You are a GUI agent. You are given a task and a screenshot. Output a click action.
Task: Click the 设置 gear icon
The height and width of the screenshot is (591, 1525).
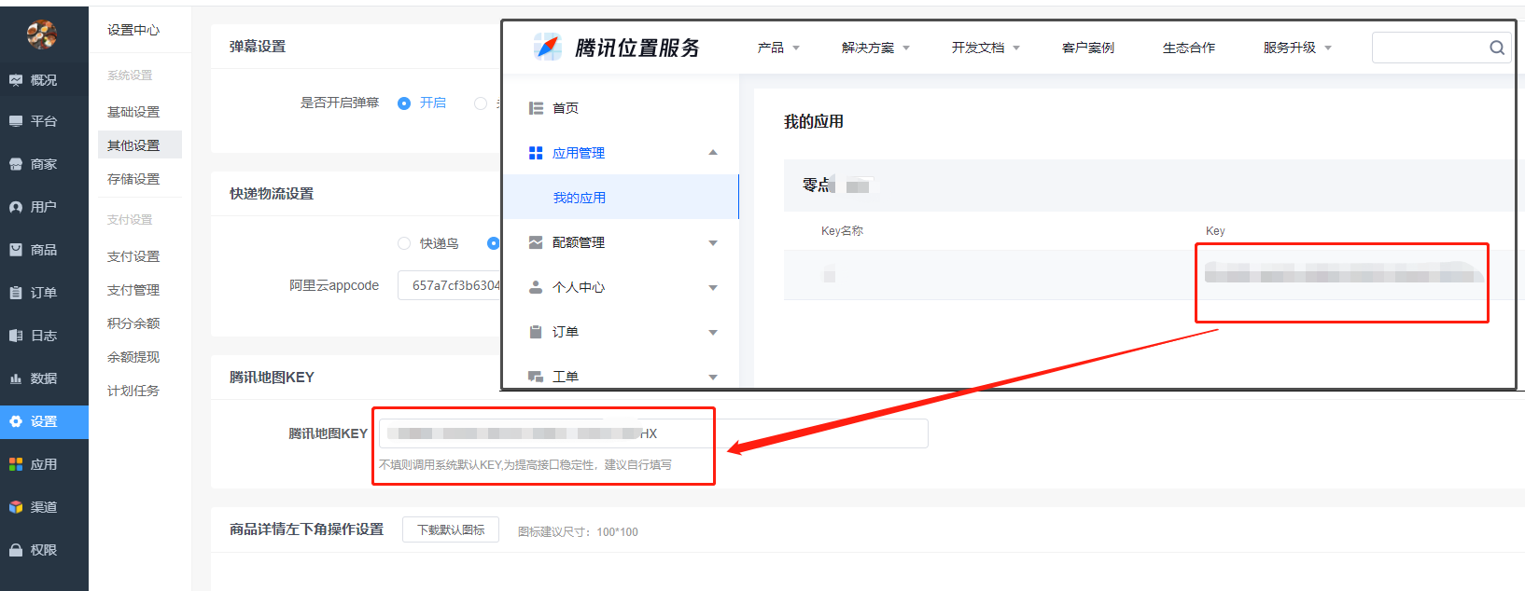(x=16, y=421)
